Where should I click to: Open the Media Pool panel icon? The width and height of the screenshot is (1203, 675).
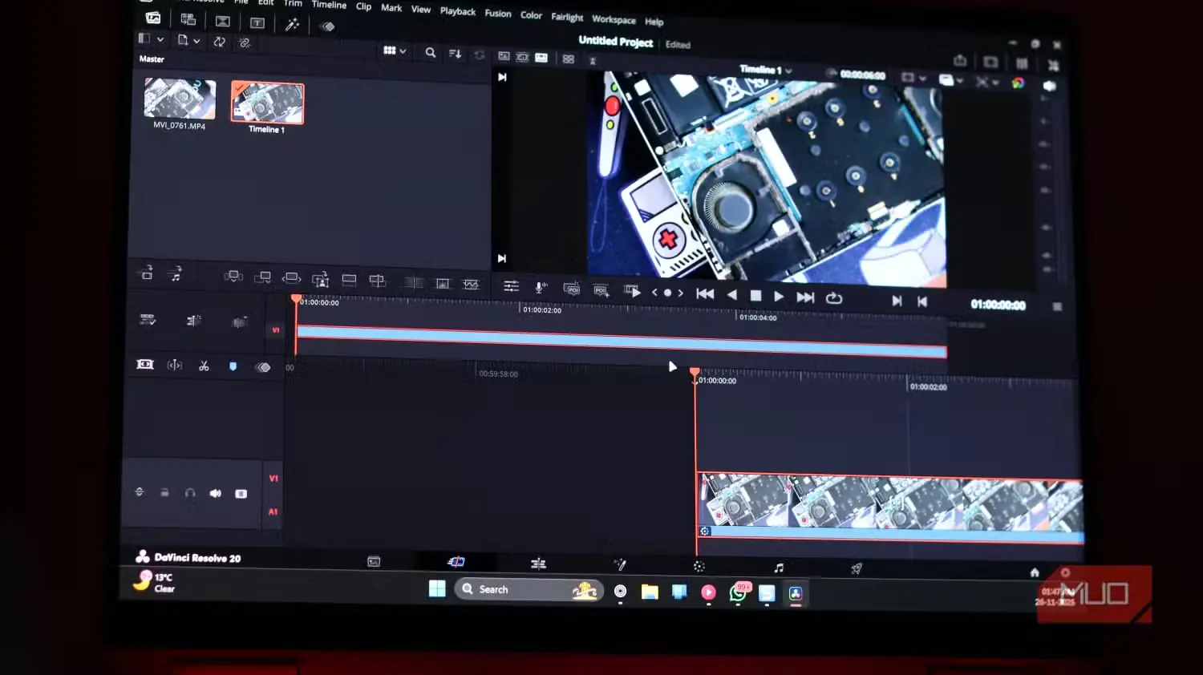[153, 18]
